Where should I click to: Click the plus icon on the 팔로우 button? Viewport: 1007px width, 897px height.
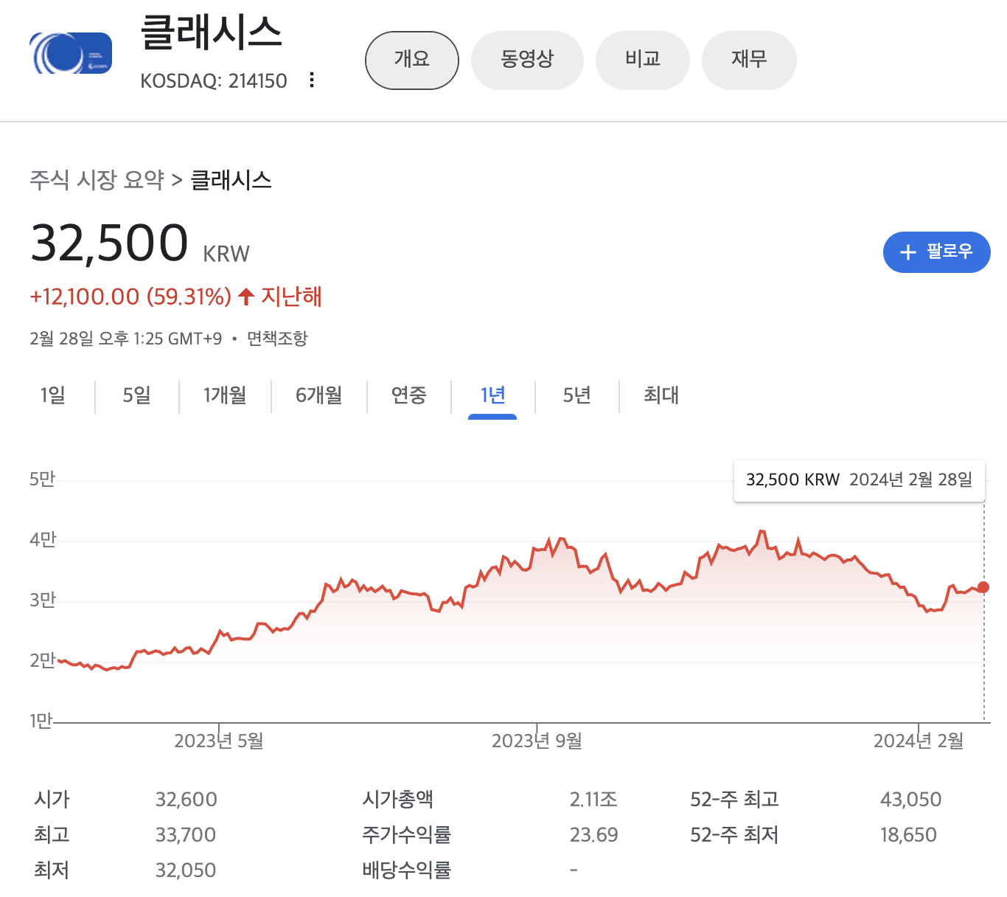[908, 252]
